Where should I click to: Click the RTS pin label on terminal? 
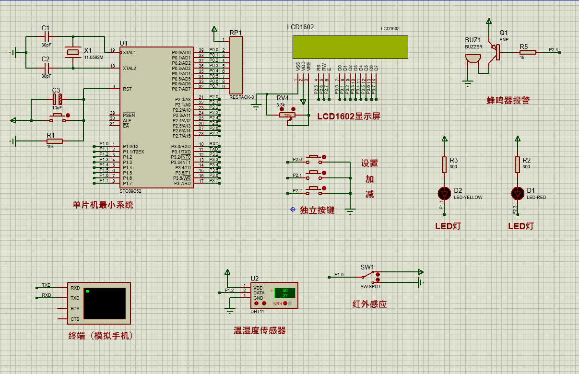(x=75, y=309)
